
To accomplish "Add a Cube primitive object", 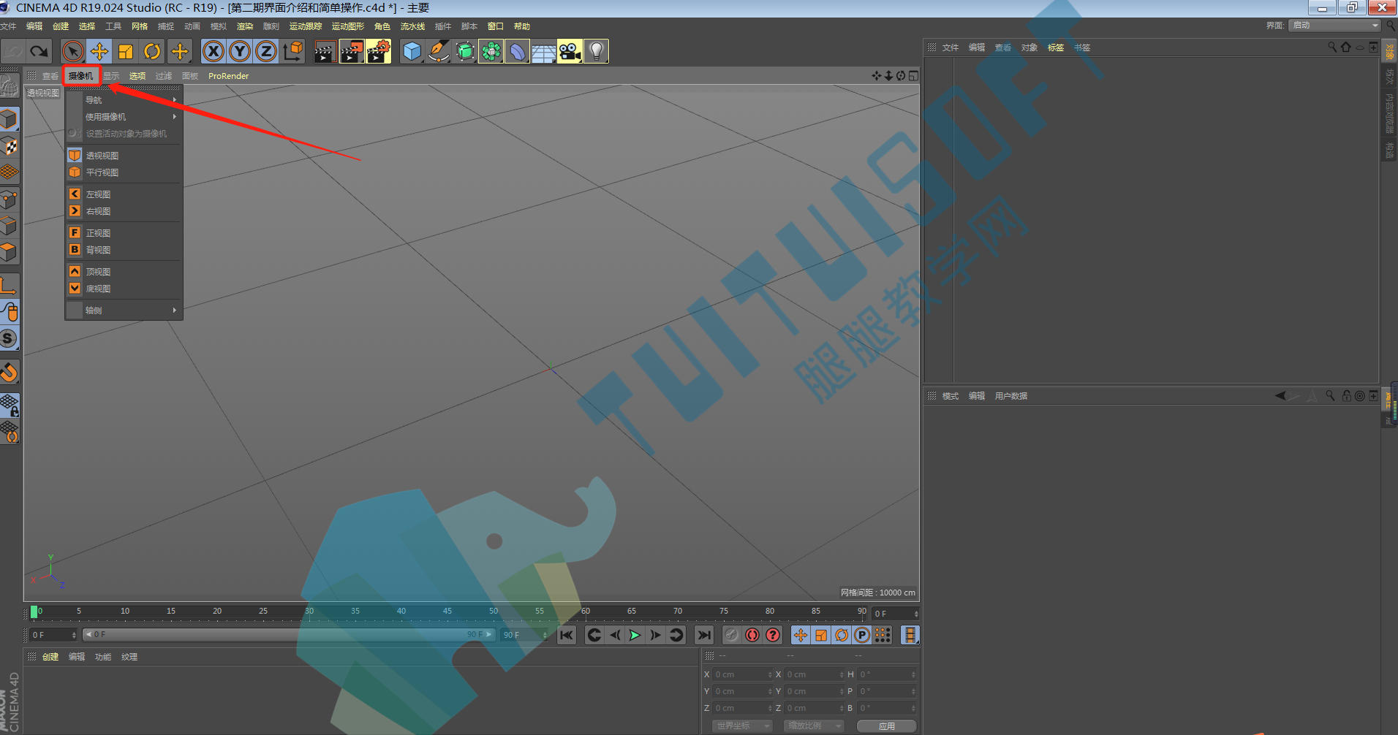I will [412, 51].
